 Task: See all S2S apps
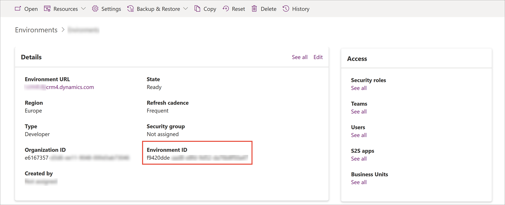click(359, 159)
